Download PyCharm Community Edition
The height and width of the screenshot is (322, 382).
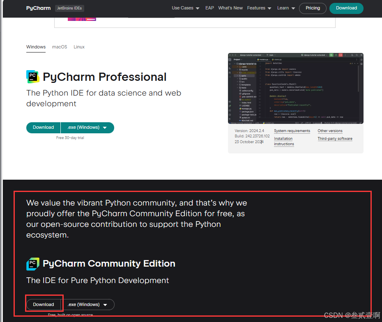(44, 304)
